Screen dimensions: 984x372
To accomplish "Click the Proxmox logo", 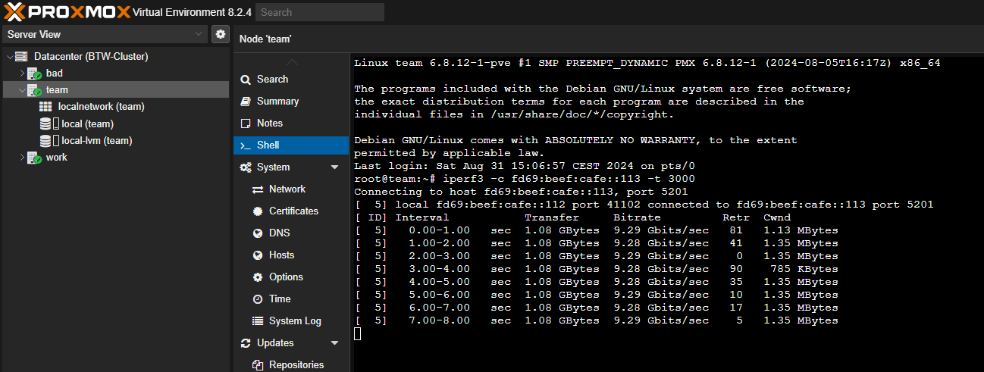I will [67, 11].
